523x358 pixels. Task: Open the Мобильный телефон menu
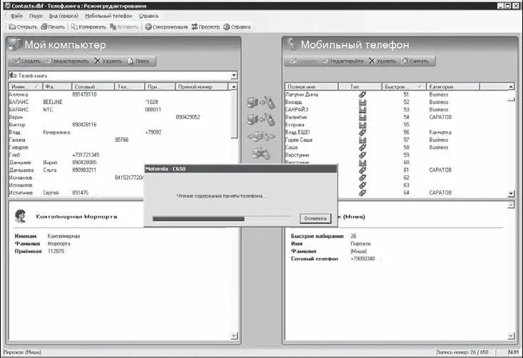[108, 15]
